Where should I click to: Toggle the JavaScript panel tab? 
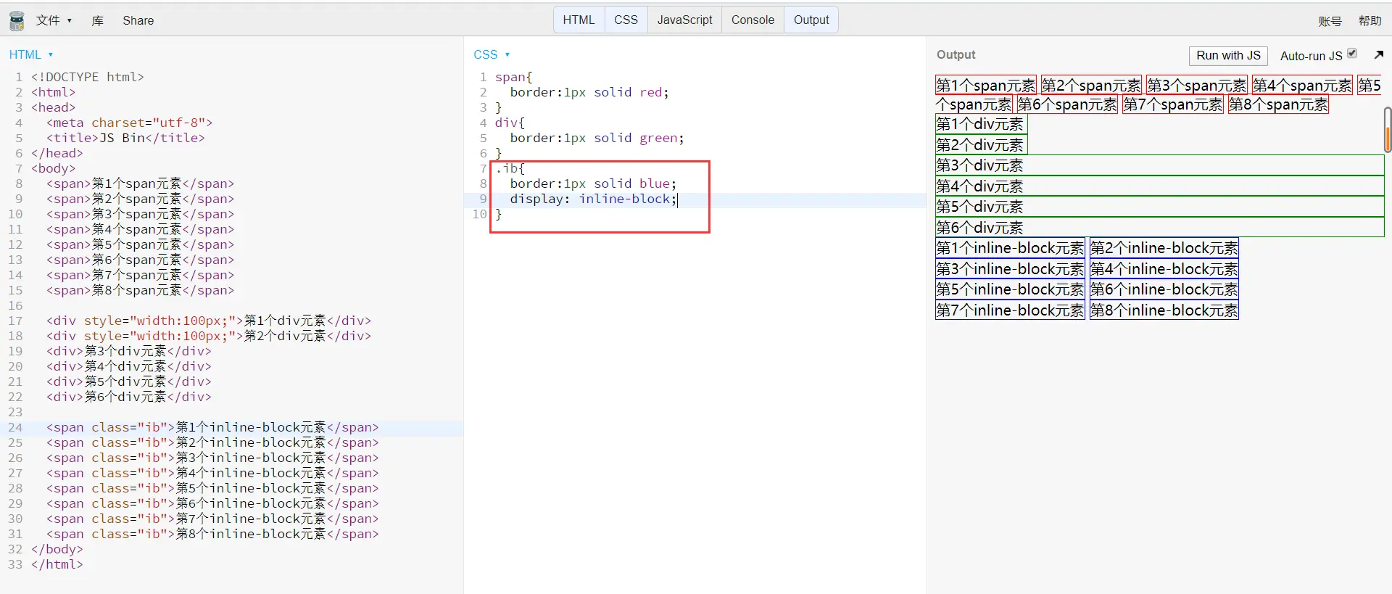pyautogui.click(x=685, y=20)
